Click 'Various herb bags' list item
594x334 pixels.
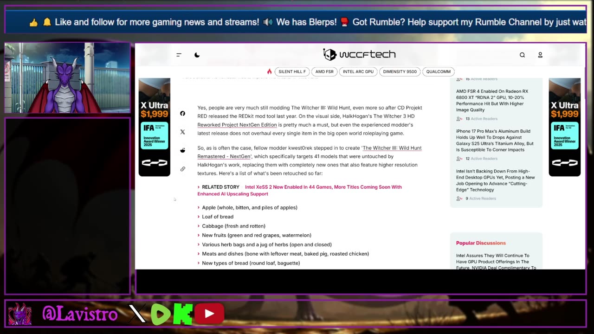[x=267, y=244]
